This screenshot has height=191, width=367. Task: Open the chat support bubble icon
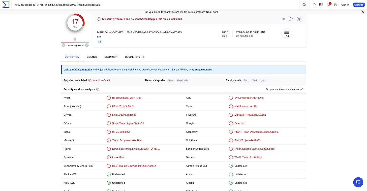[358, 182]
